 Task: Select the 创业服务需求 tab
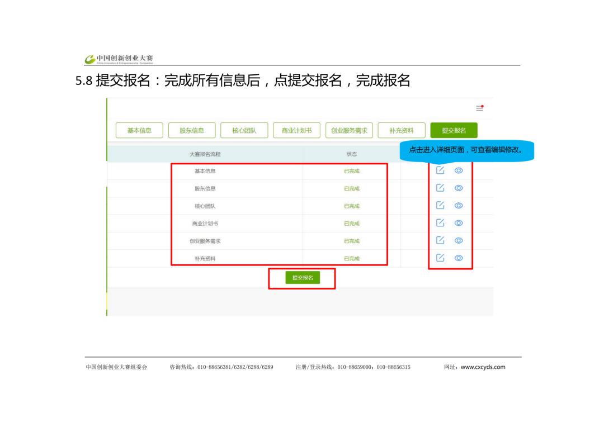point(349,130)
